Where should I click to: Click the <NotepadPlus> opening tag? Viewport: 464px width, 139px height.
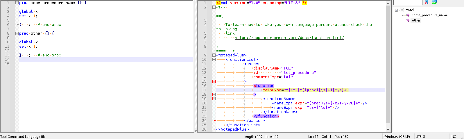click(231, 55)
